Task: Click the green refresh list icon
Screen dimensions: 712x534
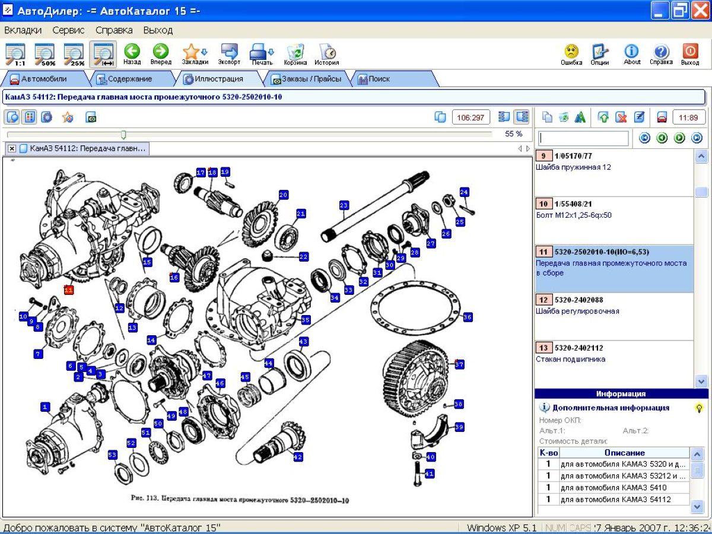Action: click(564, 117)
